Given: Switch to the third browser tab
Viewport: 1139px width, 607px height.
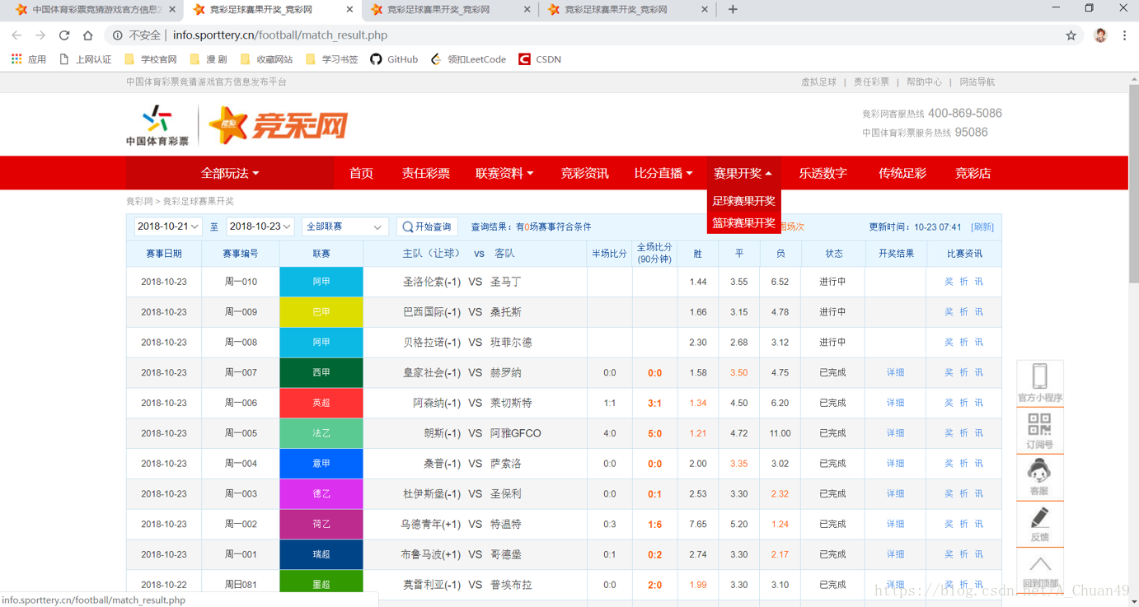Looking at the screenshot, I should (449, 10).
